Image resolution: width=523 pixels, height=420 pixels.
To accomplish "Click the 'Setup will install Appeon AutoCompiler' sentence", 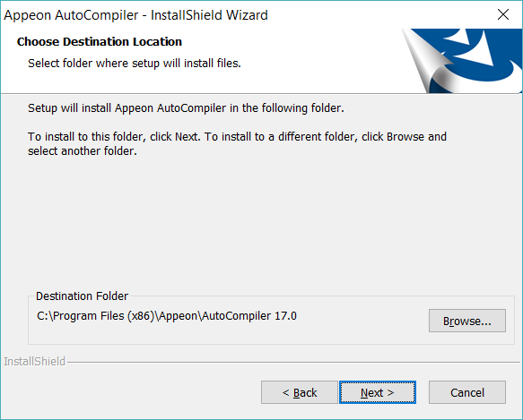I will [x=186, y=108].
